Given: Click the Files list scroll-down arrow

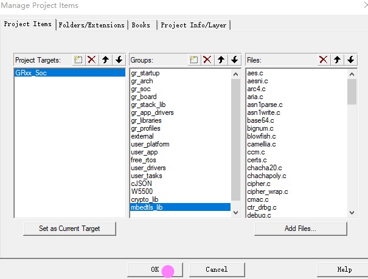Looking at the screenshot, I should 352,212.
